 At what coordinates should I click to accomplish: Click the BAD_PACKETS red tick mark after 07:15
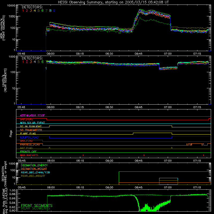coord(204,155)
